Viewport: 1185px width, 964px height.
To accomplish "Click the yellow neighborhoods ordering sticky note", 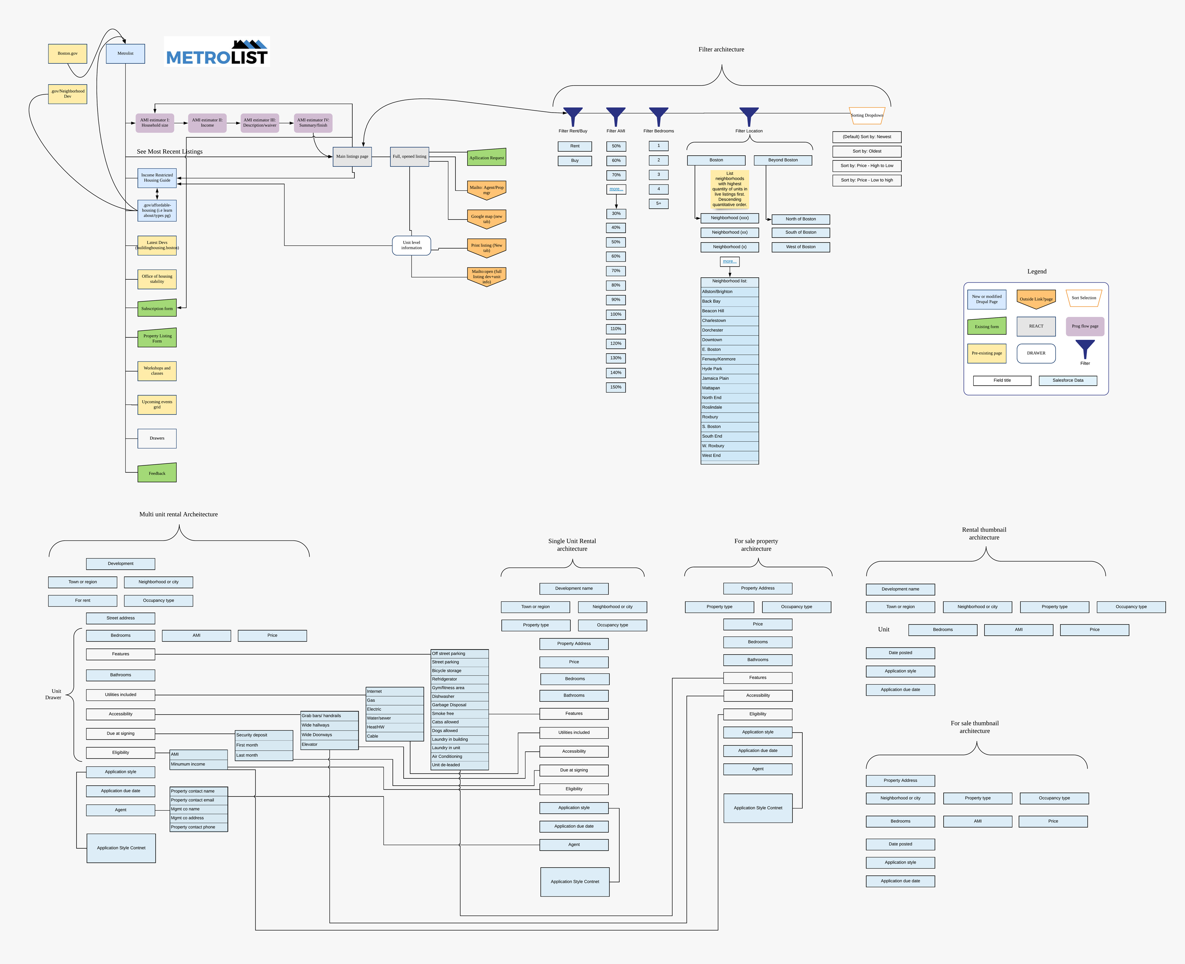I will click(729, 189).
